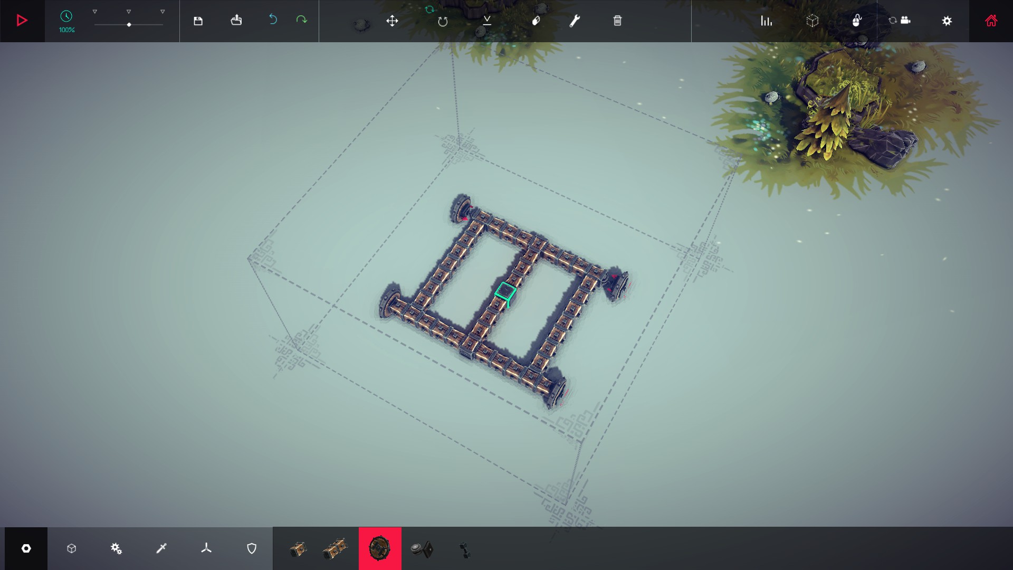Adjust the time scale slider handle
1013x570 pixels.
click(129, 25)
